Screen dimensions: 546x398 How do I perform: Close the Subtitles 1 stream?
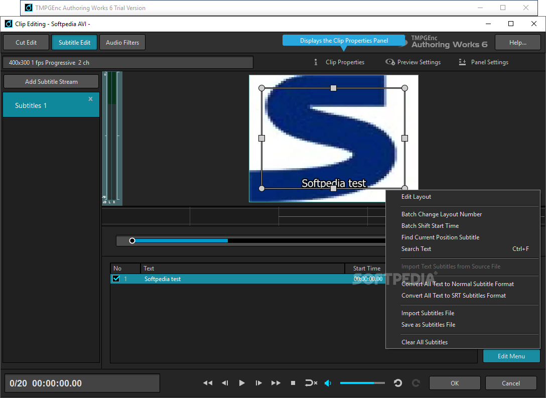click(90, 99)
